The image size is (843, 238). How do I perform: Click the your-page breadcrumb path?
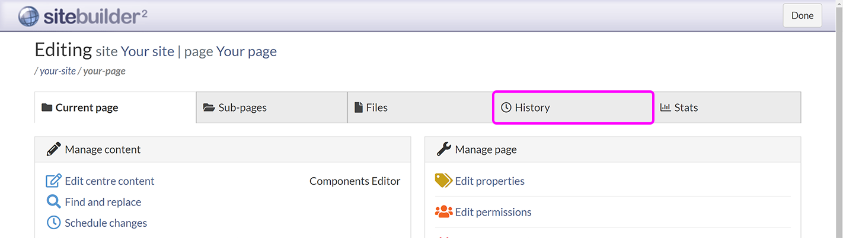point(104,71)
